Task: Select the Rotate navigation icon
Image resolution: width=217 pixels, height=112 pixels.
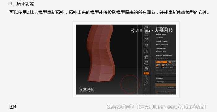Action: click(146, 69)
